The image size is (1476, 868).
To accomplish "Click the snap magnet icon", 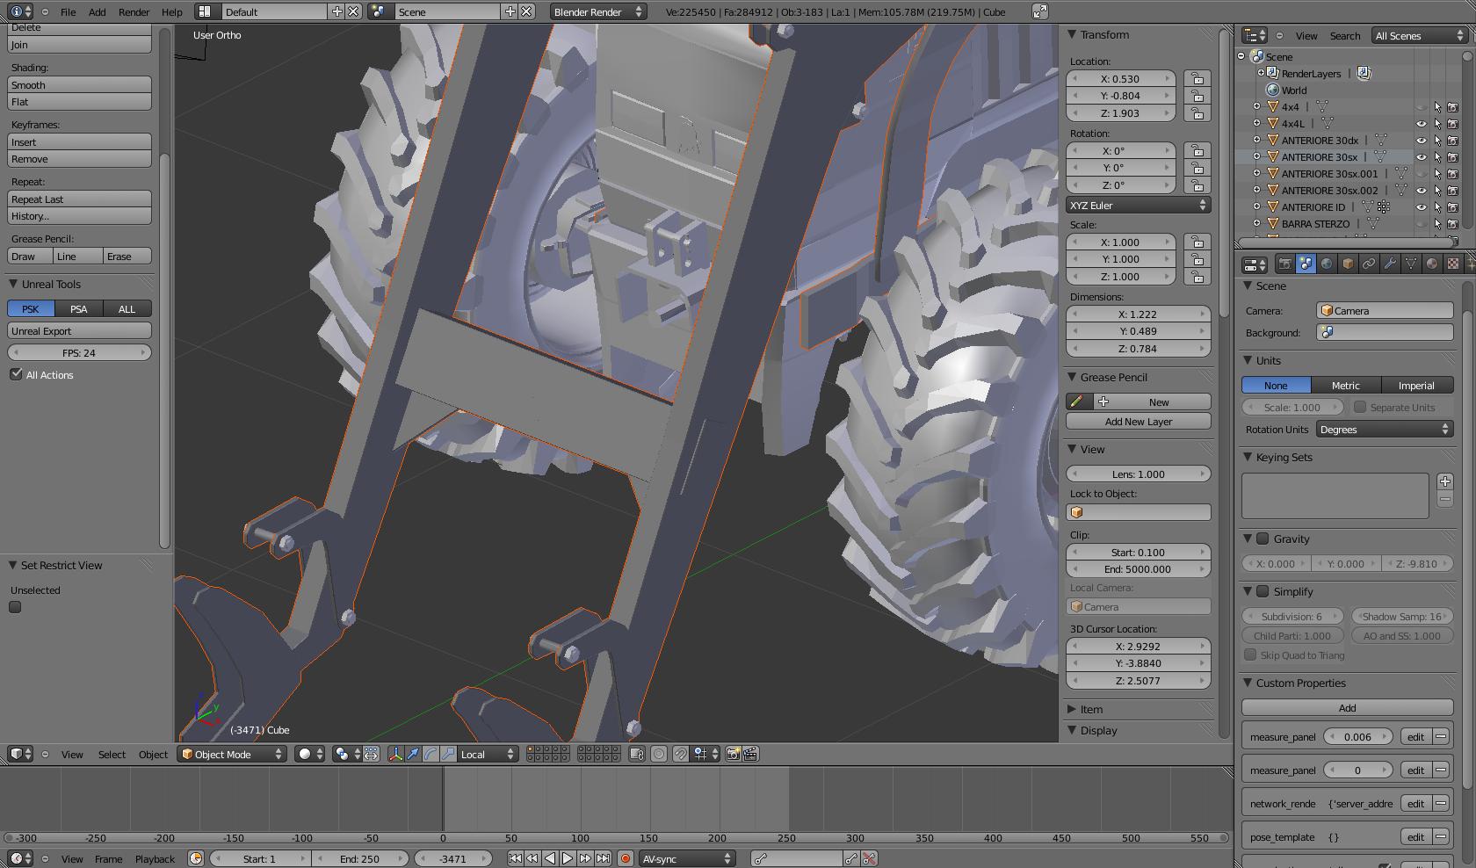I will 680,754.
